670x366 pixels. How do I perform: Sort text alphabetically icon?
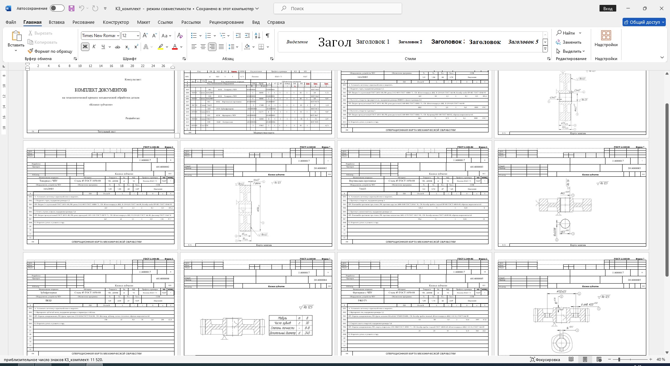pos(258,36)
